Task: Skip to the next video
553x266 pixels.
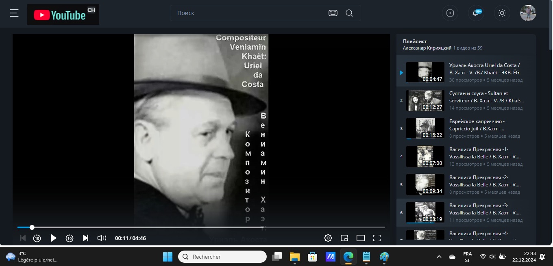Action: [85, 238]
